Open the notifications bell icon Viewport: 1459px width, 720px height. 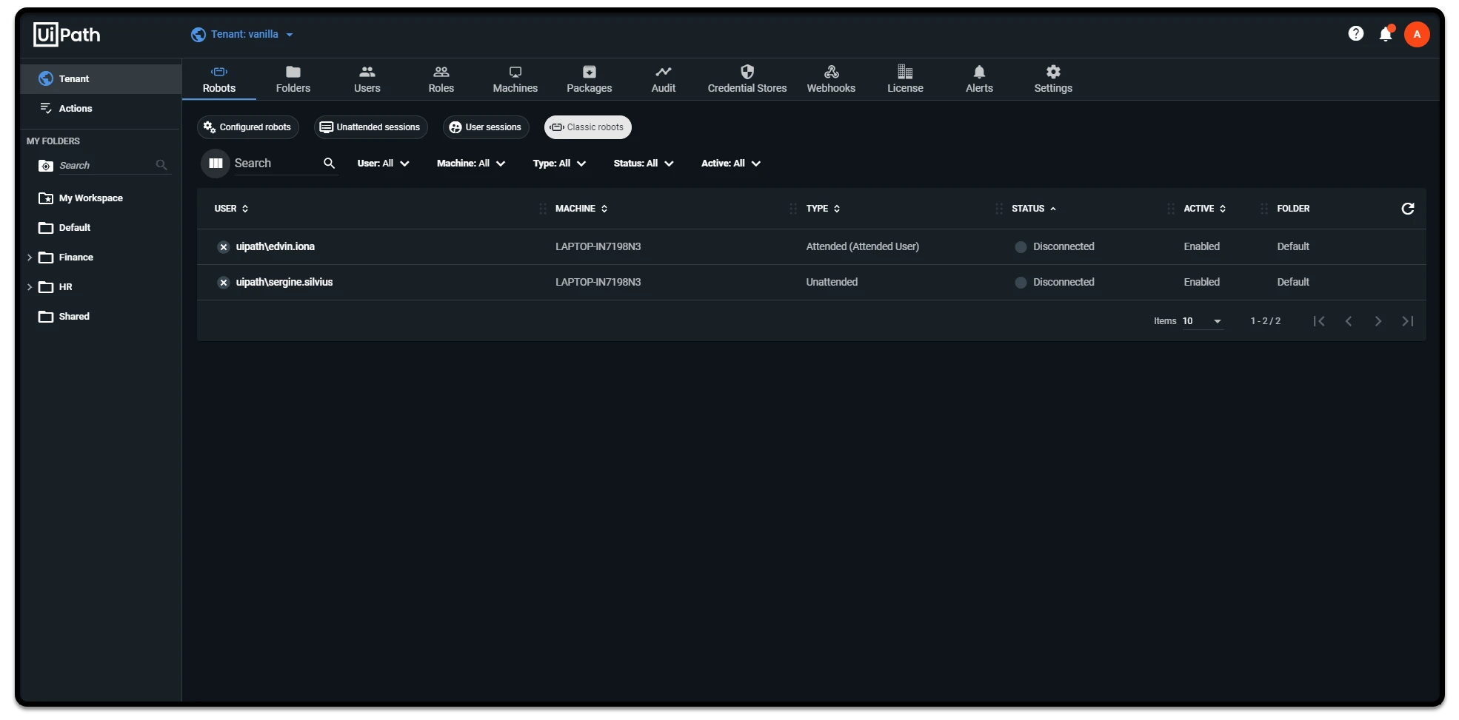[1386, 34]
